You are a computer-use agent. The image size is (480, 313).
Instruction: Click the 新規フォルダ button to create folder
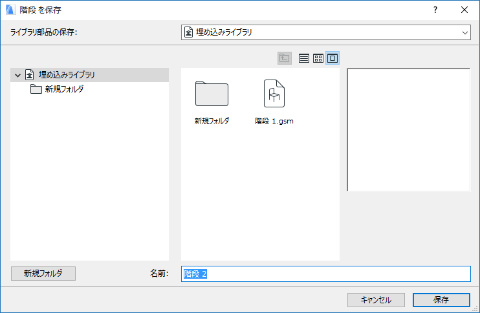43,273
